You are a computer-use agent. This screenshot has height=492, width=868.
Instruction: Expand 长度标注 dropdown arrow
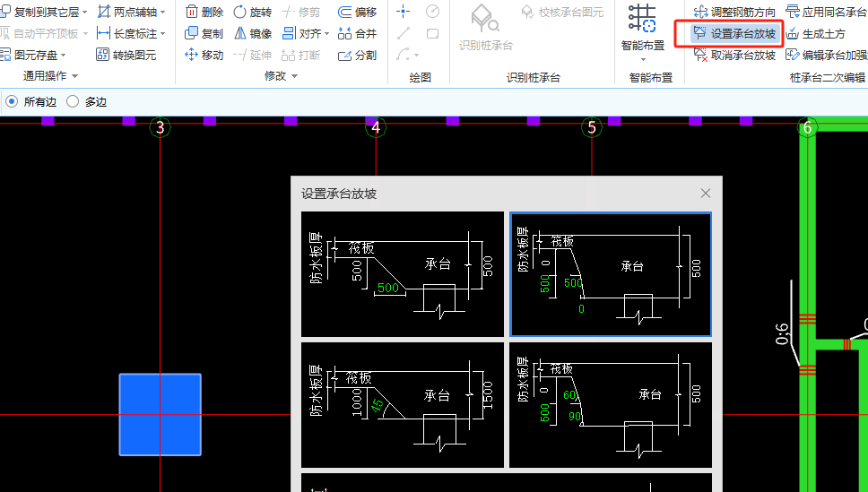point(163,34)
